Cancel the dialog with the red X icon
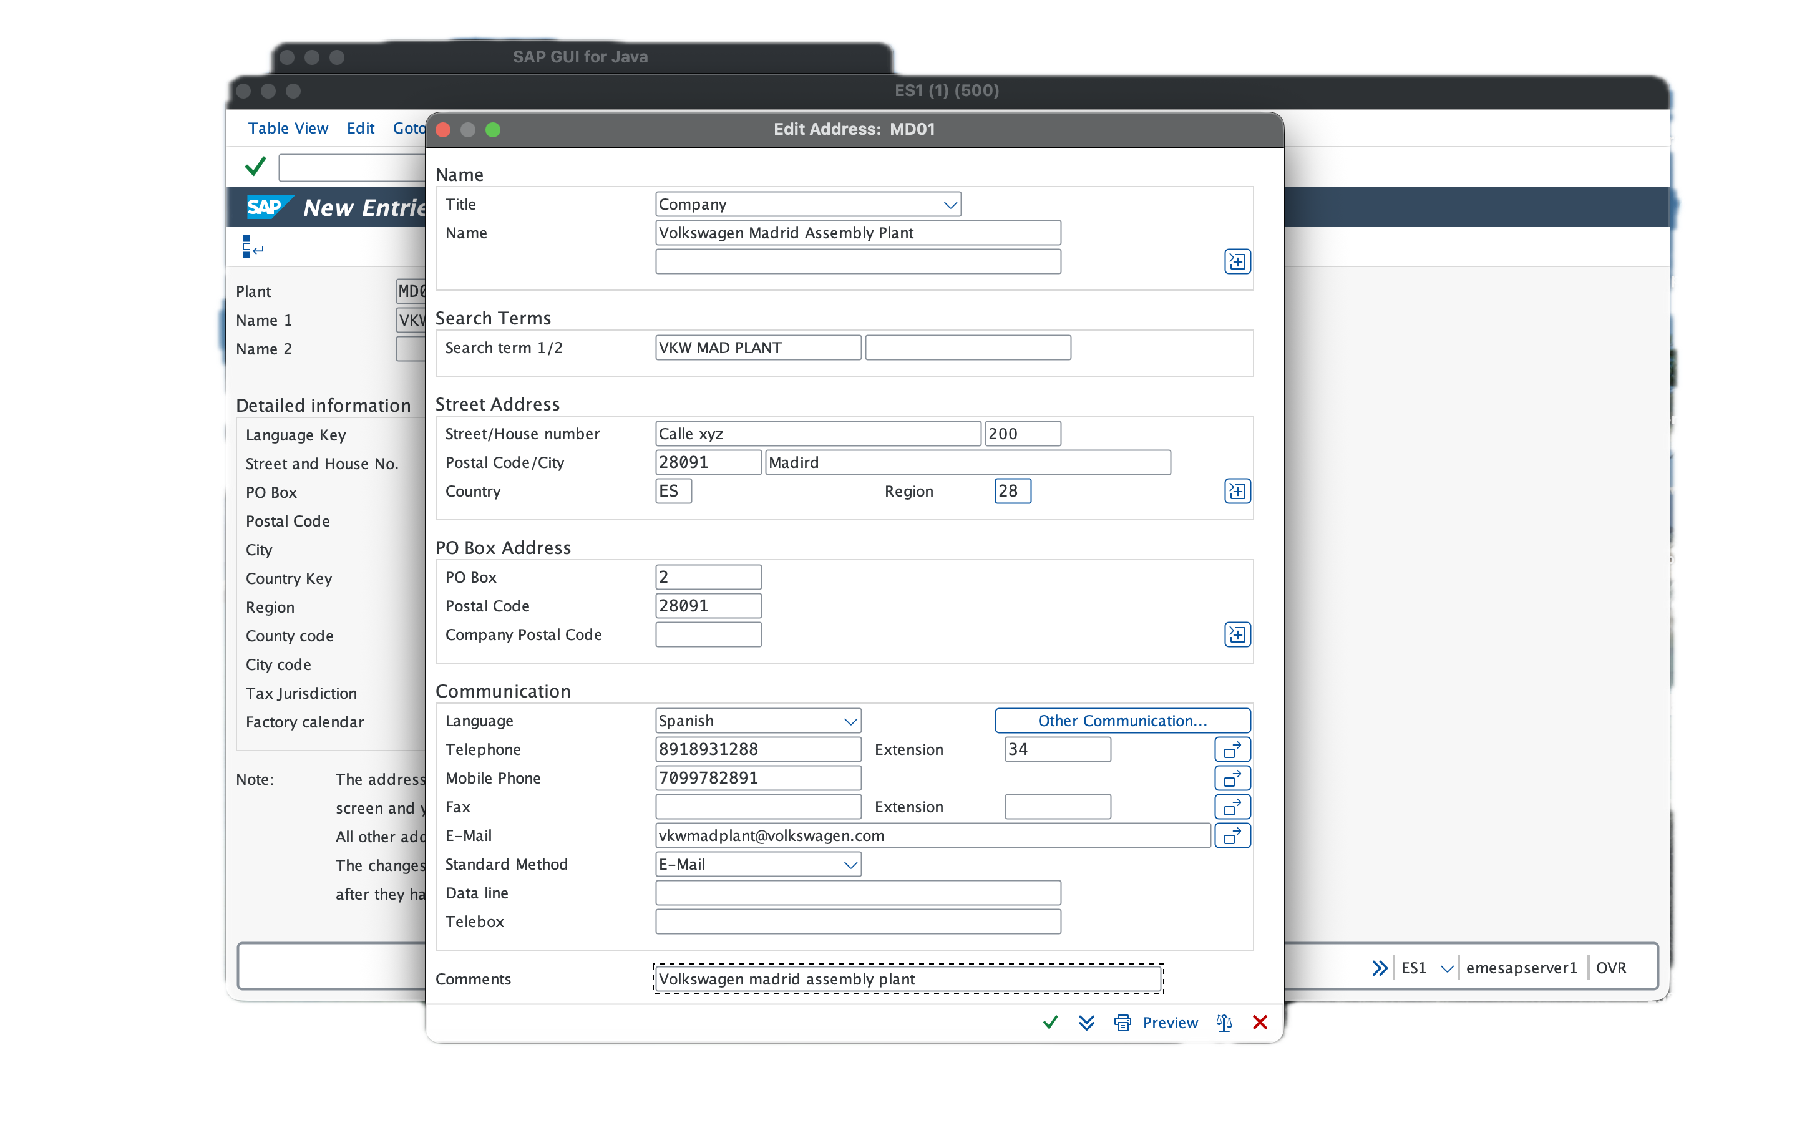This screenshot has width=1797, height=1123. pos(1259,1023)
